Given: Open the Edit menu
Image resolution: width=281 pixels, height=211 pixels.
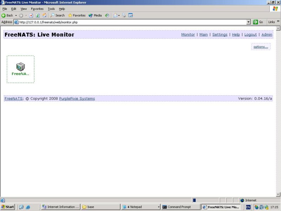Looking at the screenshot, I should tap(14, 9).
